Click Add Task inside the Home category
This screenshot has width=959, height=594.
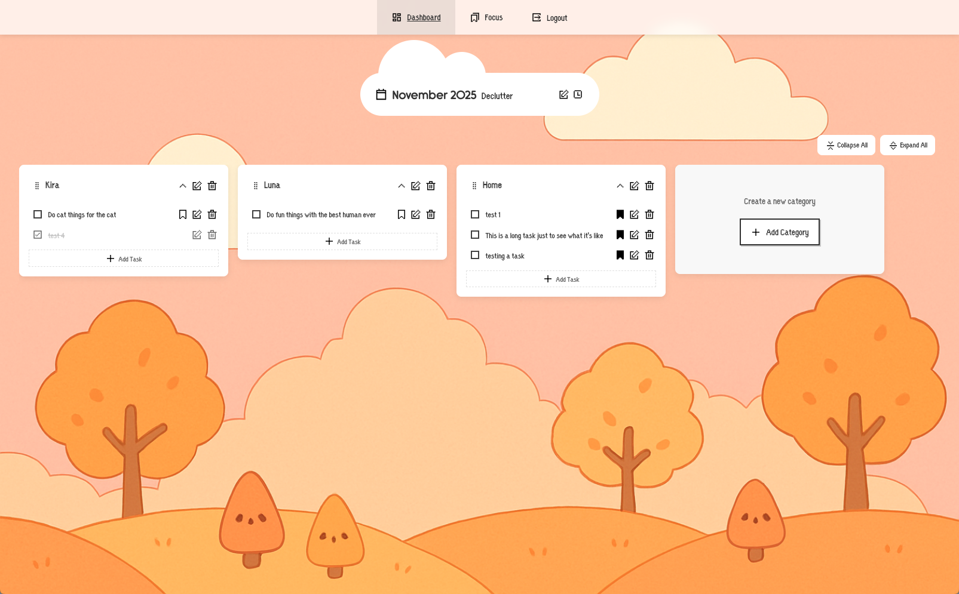[x=560, y=279]
